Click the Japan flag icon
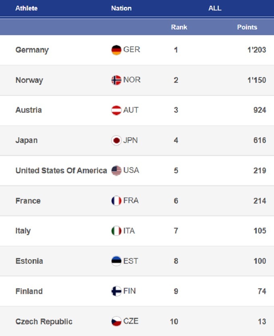This screenshot has height=336, width=274. 116,141
